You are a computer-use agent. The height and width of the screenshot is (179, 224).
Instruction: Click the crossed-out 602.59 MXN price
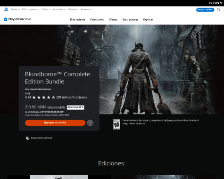pos(56,107)
